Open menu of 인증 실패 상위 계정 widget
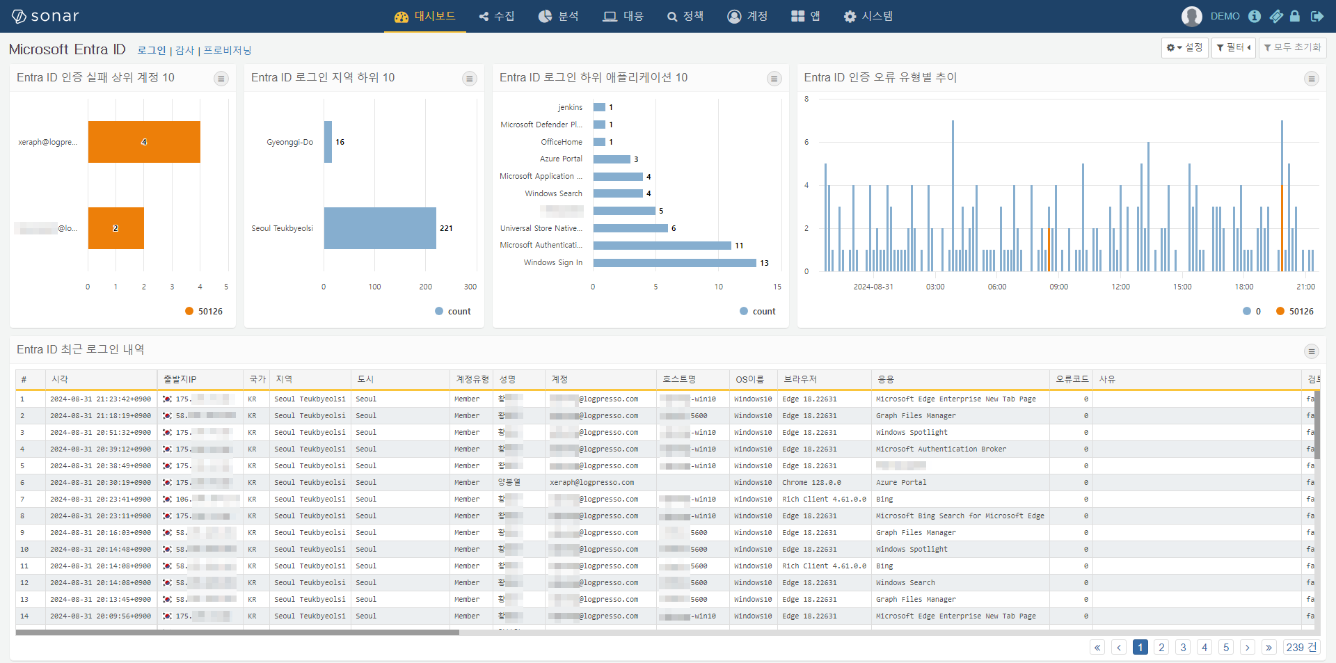Screen dimensions: 1336x663 [221, 79]
